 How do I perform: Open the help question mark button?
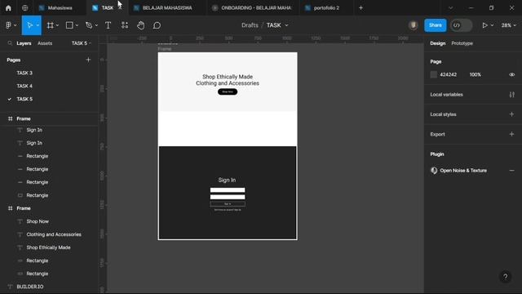(x=506, y=276)
